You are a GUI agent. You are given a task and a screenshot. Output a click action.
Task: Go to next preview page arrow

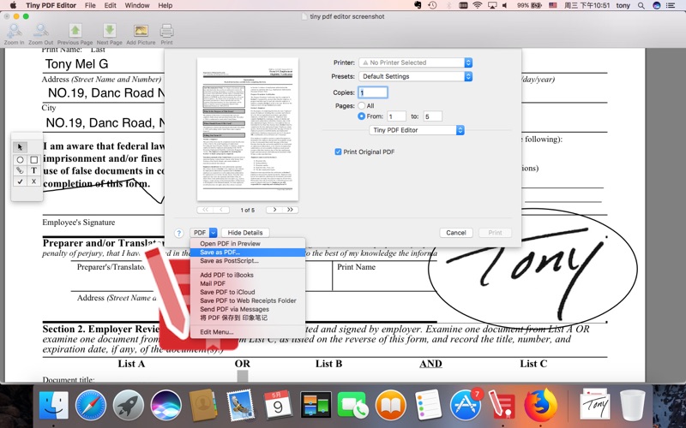(x=274, y=210)
